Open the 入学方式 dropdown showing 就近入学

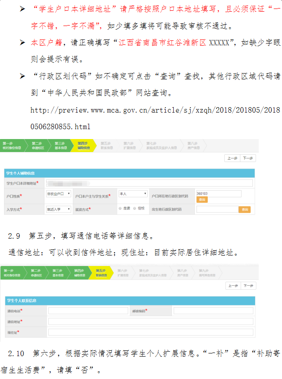[59, 209]
